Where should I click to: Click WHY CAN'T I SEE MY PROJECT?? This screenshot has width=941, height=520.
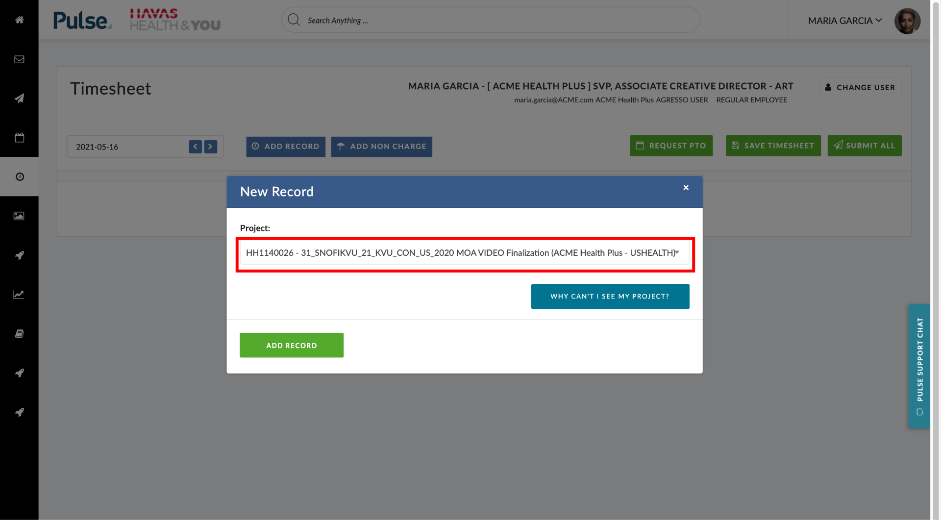(610, 296)
